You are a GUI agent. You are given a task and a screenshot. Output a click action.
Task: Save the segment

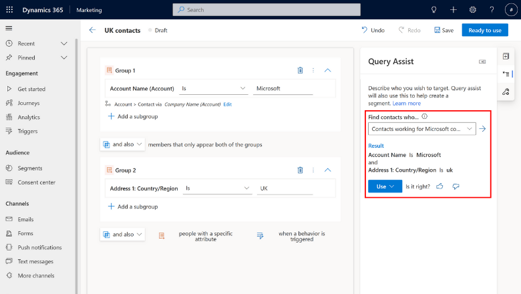[444, 30]
